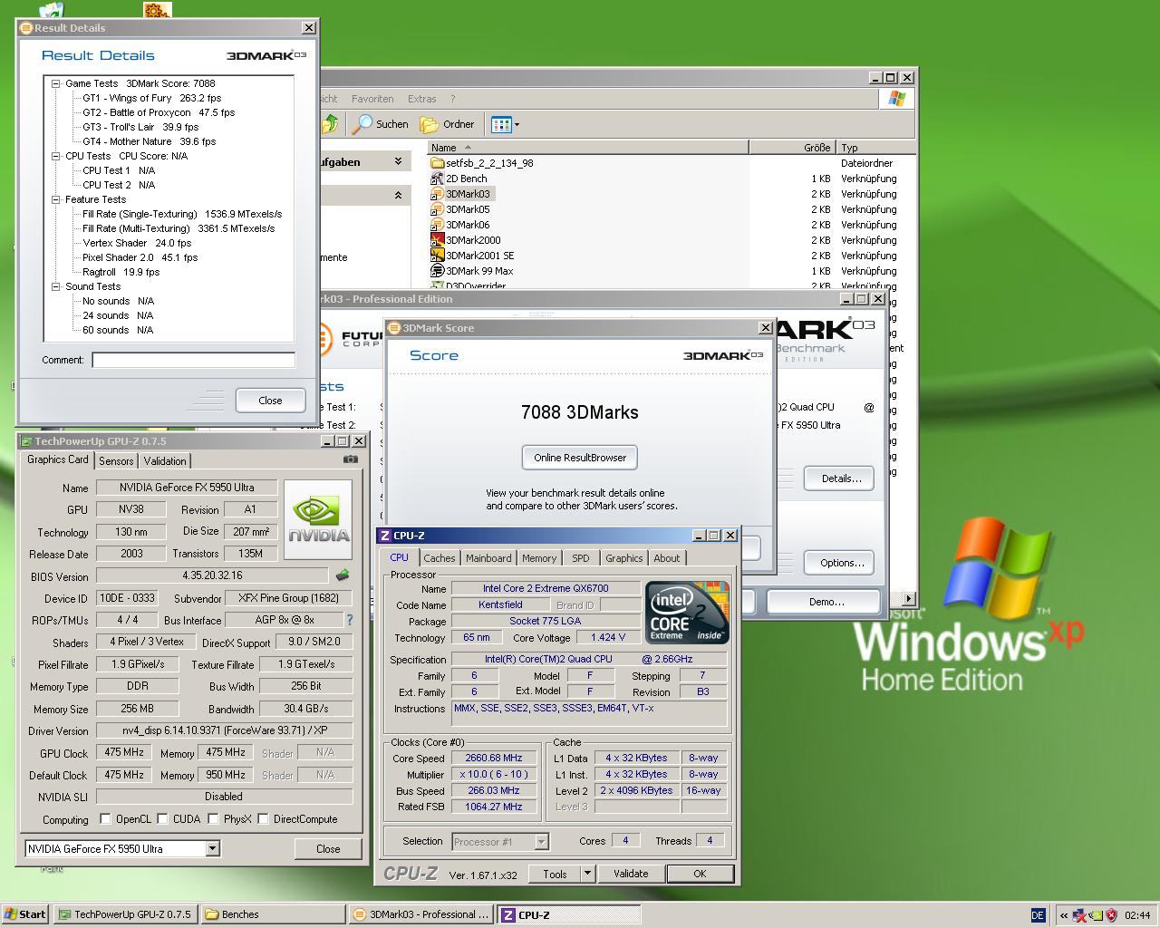Click the Options... button in 3DMark03
Image resolution: width=1160 pixels, height=928 pixels.
(x=841, y=563)
